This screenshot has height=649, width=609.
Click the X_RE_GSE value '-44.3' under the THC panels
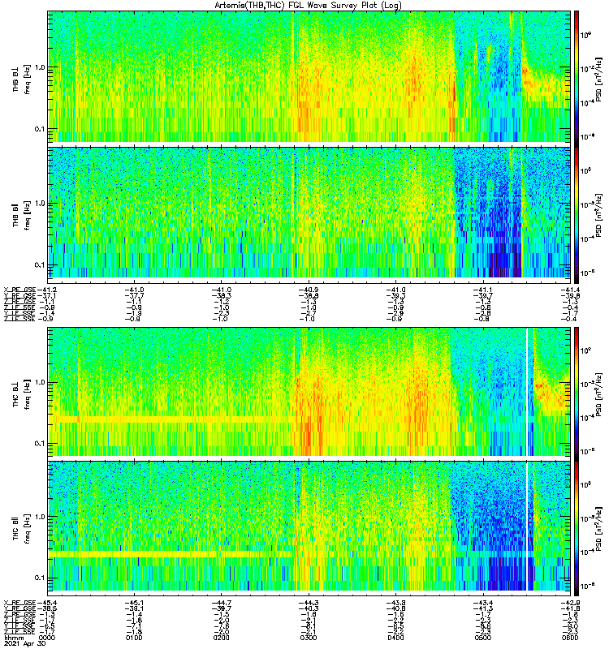pyautogui.click(x=309, y=603)
